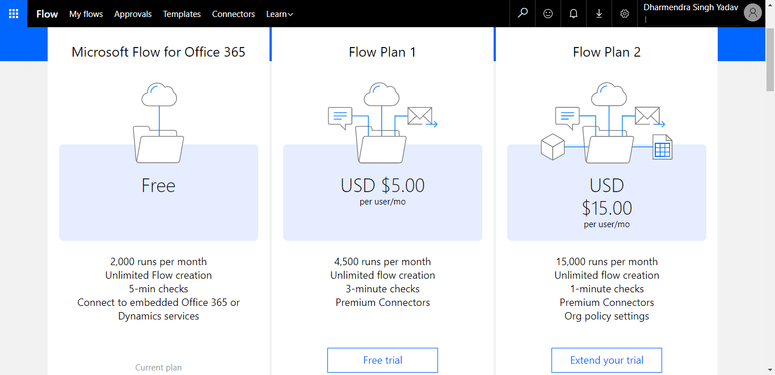Open the Connectors page
The image size is (775, 375).
[233, 14]
